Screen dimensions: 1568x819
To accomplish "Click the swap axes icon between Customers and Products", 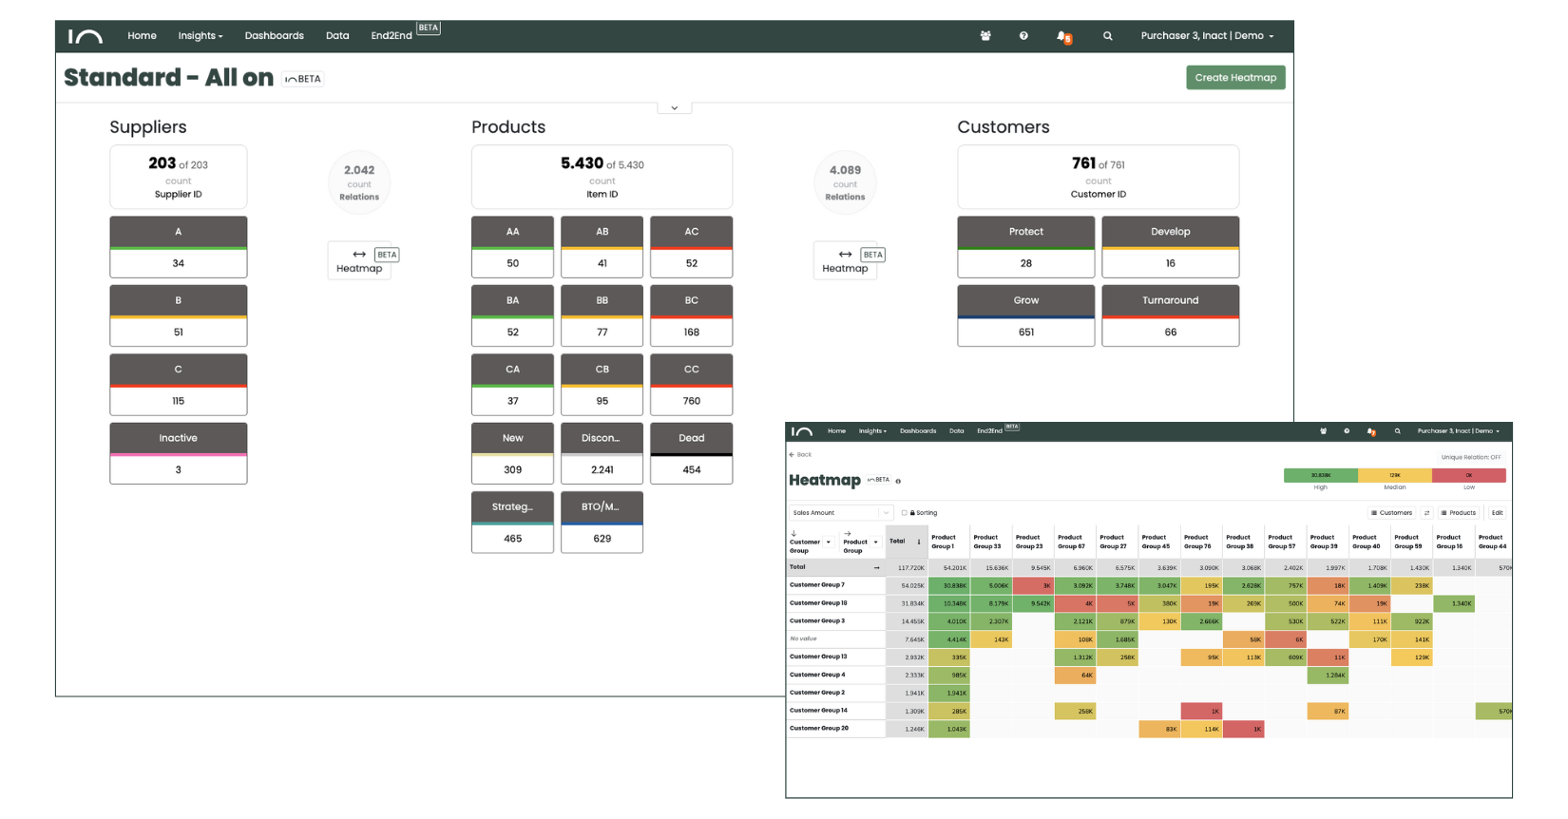I will [1426, 513].
